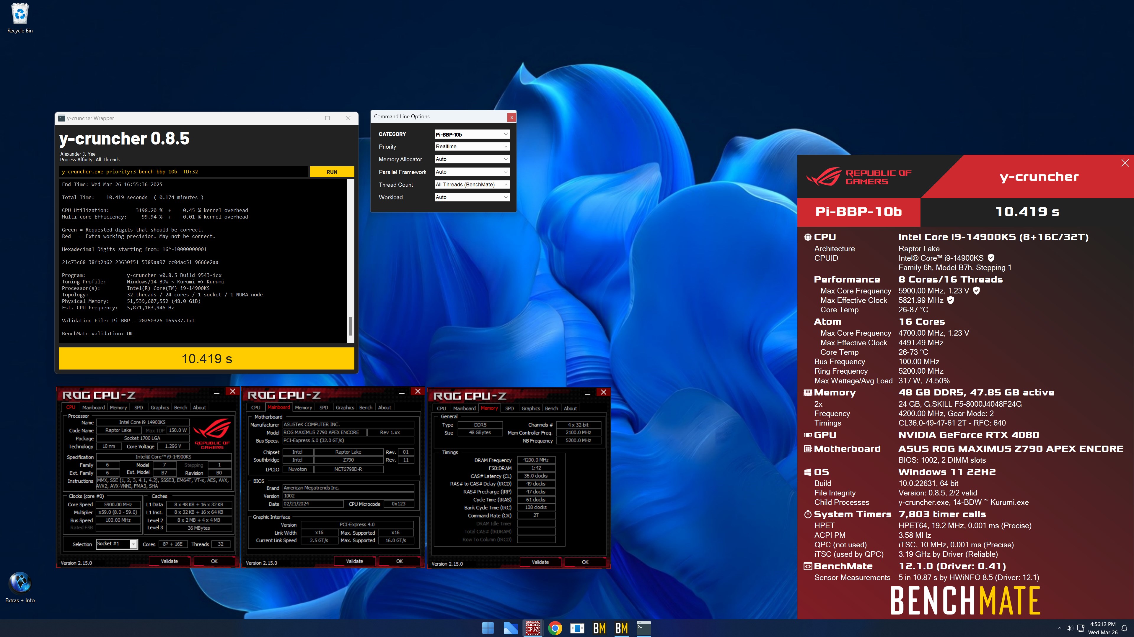
Task: Click the shield beside 5821.99 MHz
Action: [950, 300]
